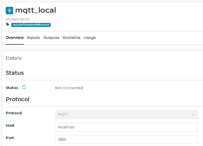Screen dimensions: 203x146
Task: View the Usage tab
Action: pos(90,38)
